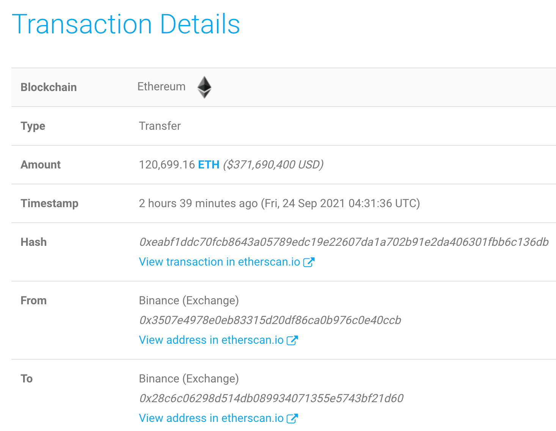The height and width of the screenshot is (431, 556).
Task: Open 'View transaction in etherscan.io'
Action: (220, 261)
